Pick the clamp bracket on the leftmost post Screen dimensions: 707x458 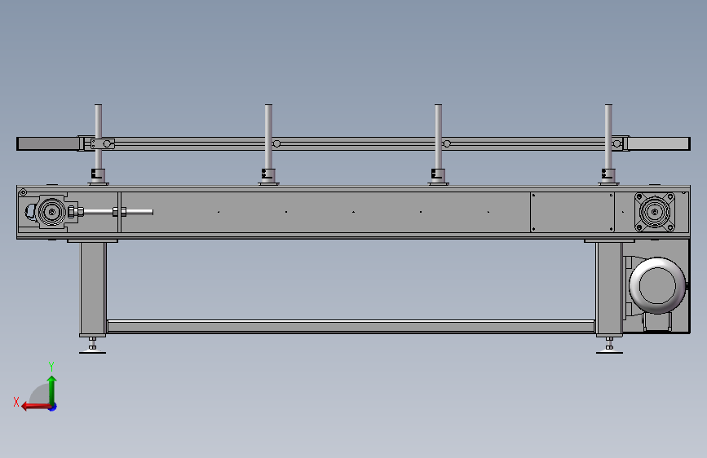click(103, 143)
